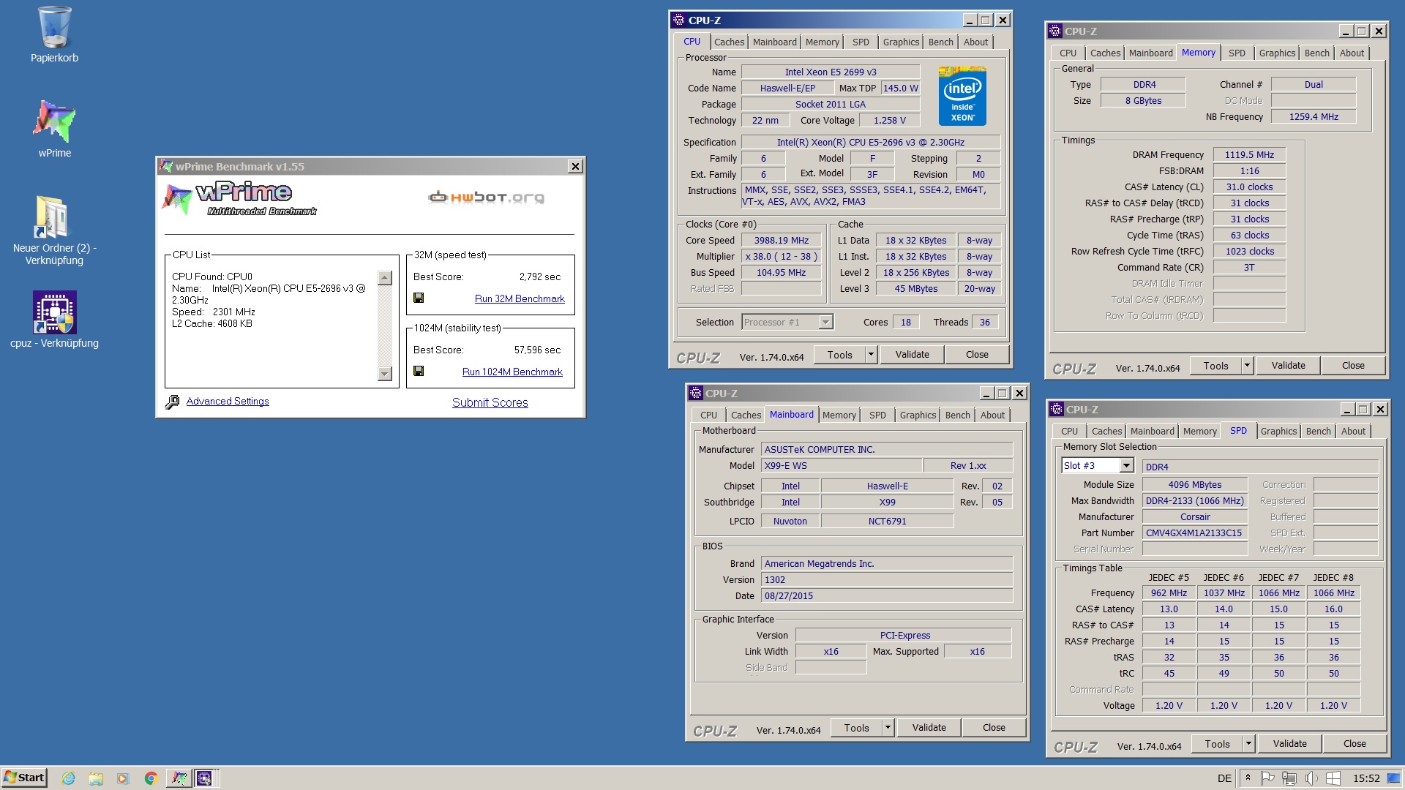
Task: Click Tools button in the SPD window
Action: click(x=1217, y=744)
